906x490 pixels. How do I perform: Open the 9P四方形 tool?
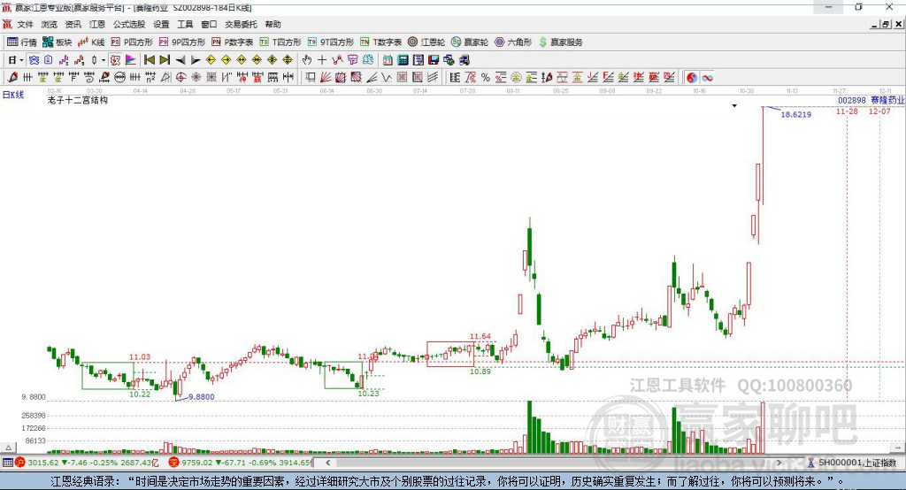pyautogui.click(x=182, y=42)
